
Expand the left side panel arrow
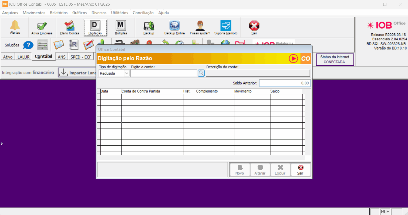(2, 144)
